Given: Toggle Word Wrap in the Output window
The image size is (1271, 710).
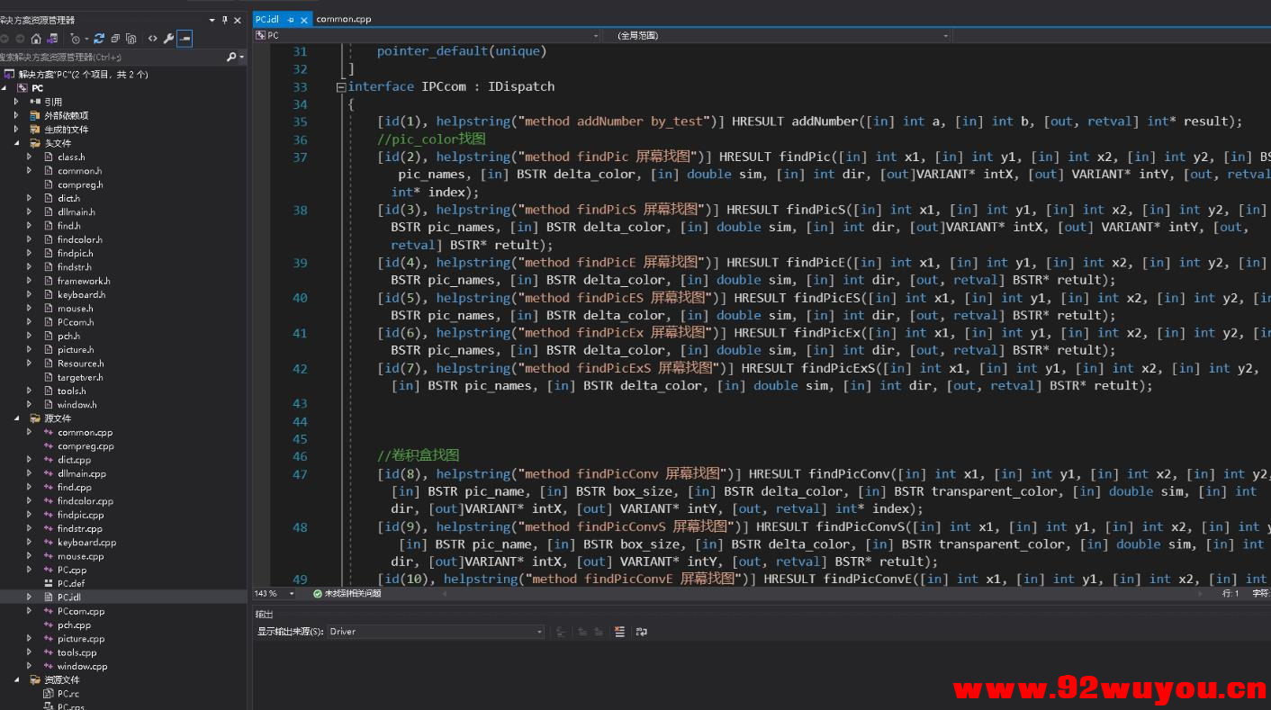Looking at the screenshot, I should 642,631.
